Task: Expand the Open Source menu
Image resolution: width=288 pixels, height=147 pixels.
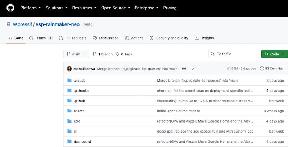Action: [x=116, y=8]
